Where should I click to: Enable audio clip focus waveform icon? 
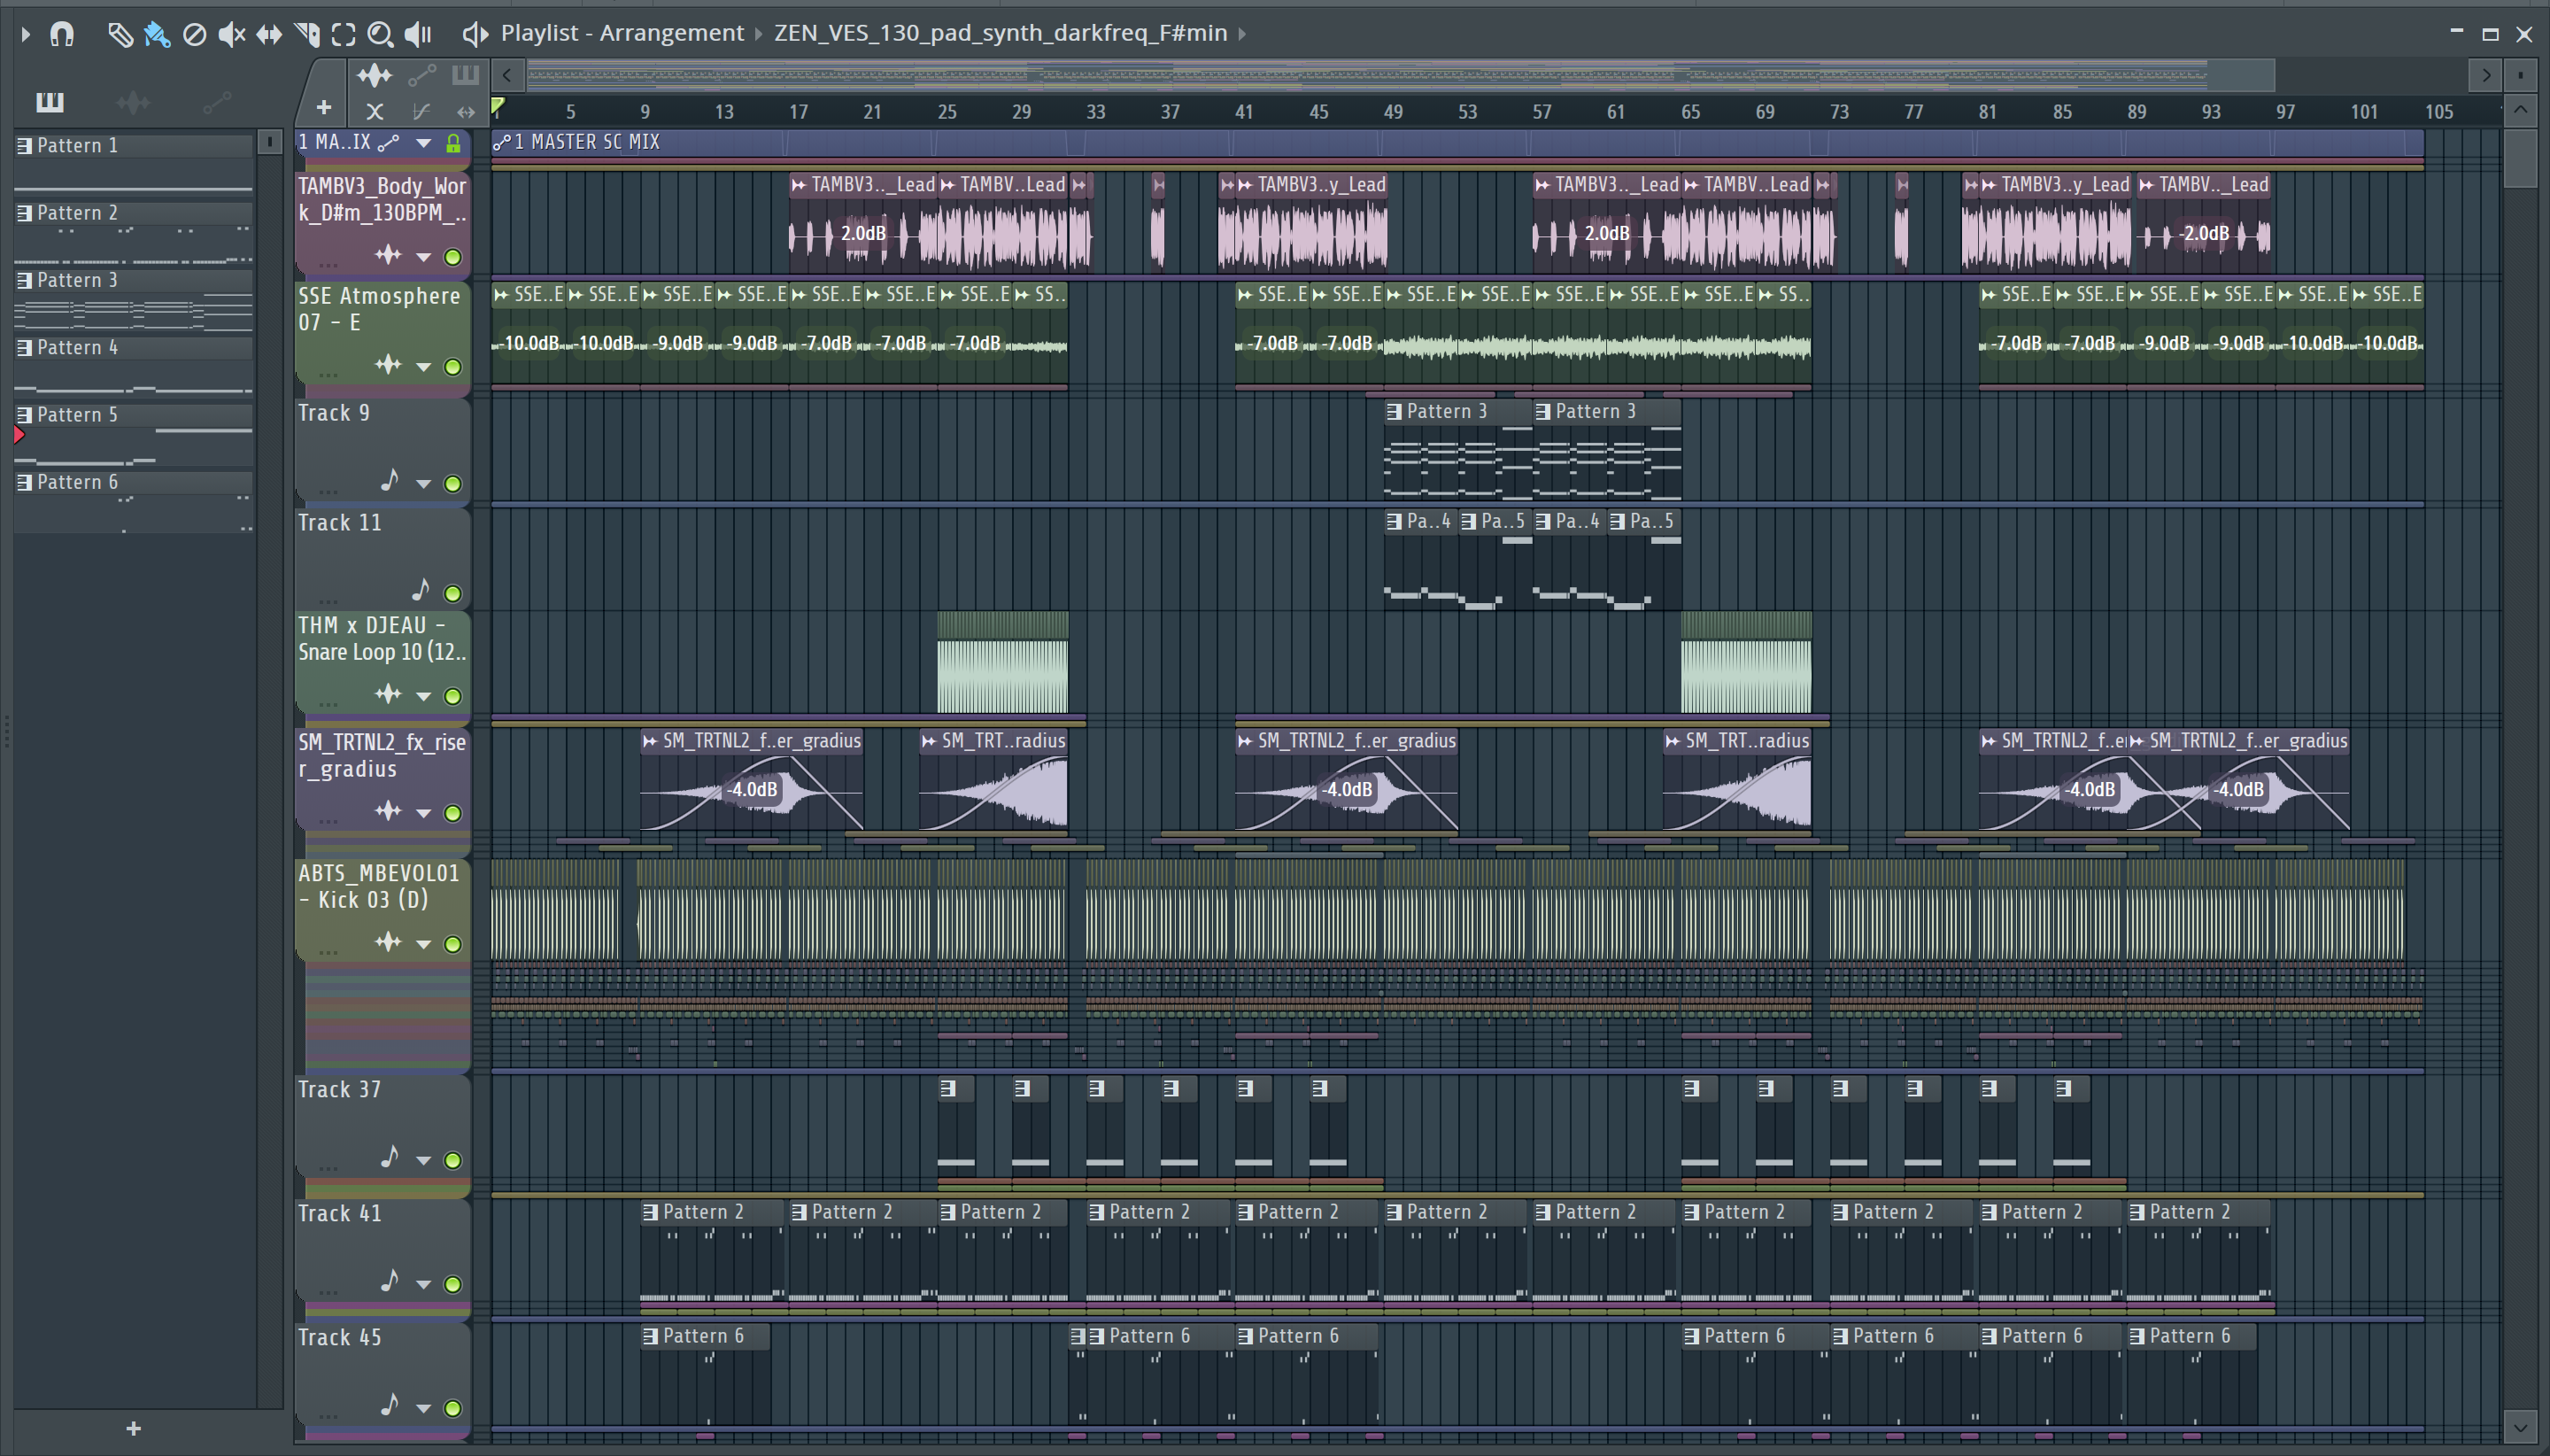pyautogui.click(x=375, y=75)
